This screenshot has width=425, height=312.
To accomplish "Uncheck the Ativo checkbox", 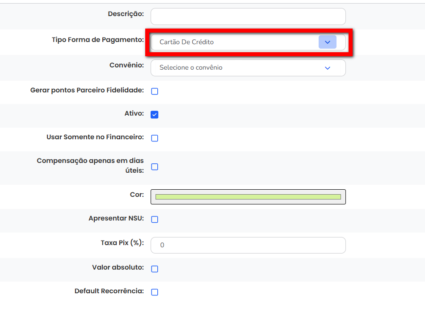I will click(155, 115).
